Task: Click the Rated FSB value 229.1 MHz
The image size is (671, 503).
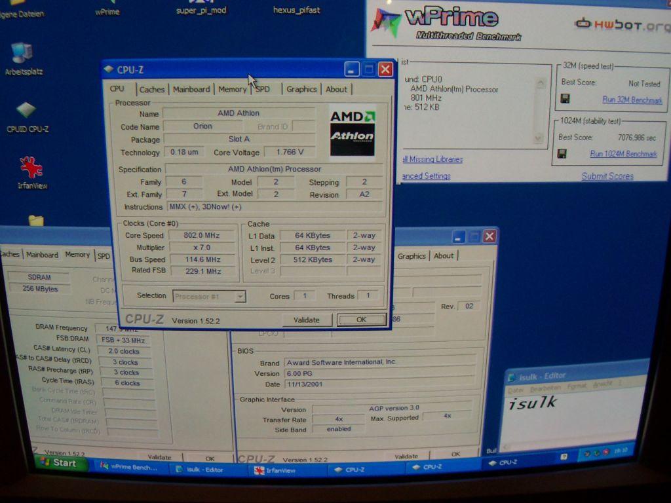Action: (203, 271)
